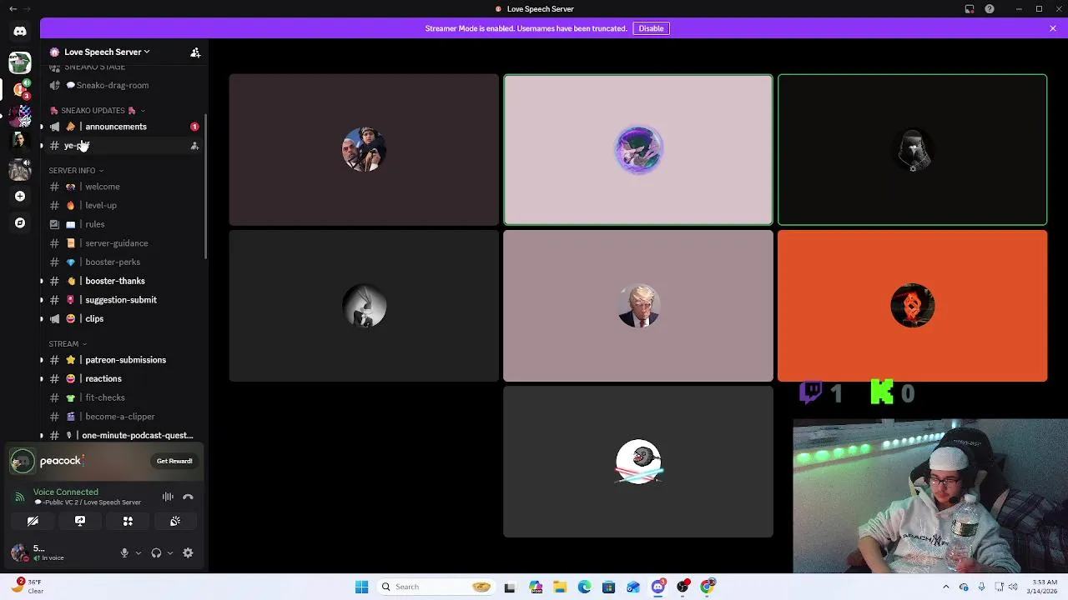Mute the microphone in the user panel
1068x600 pixels.
click(x=124, y=552)
